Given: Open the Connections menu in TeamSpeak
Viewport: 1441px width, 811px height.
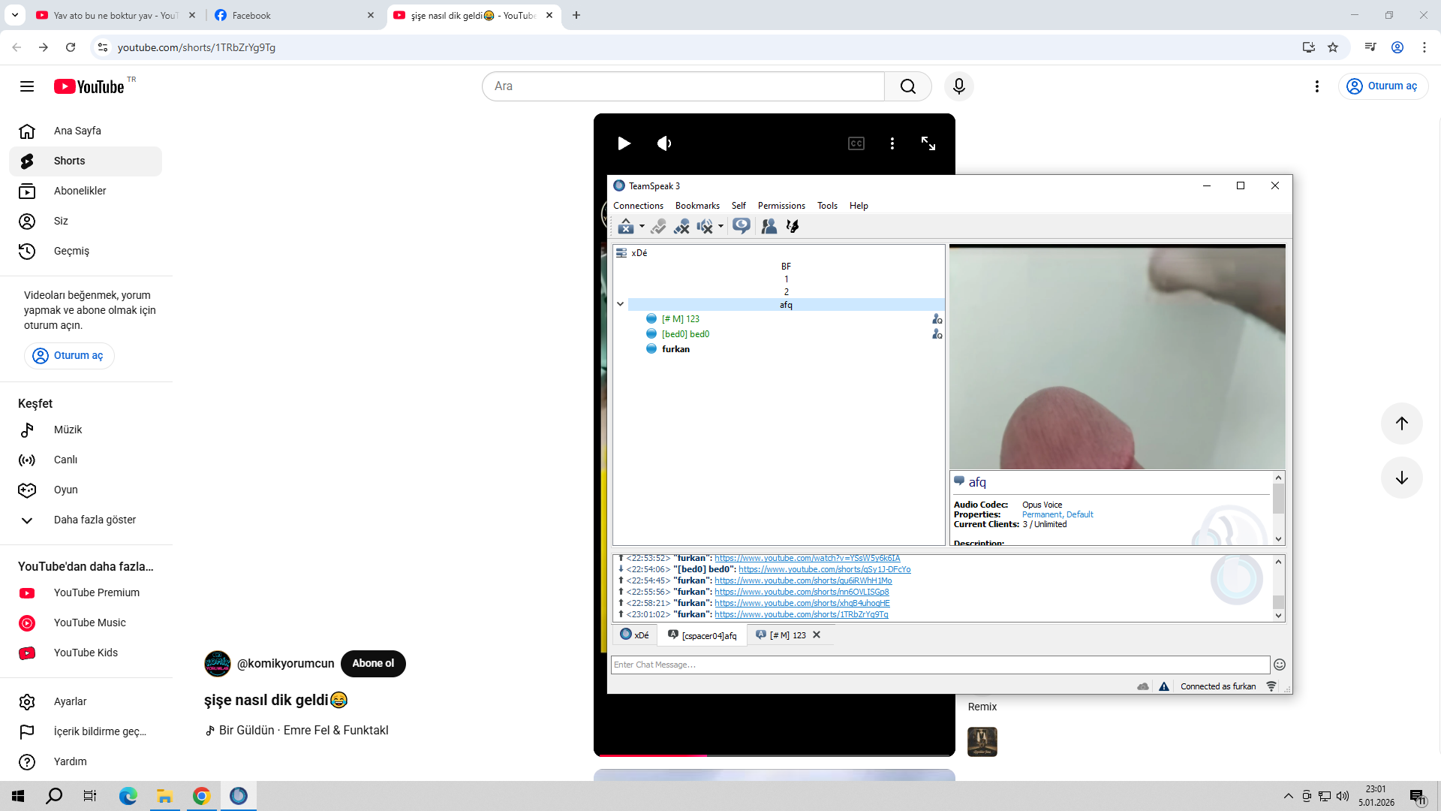Looking at the screenshot, I should click(638, 206).
